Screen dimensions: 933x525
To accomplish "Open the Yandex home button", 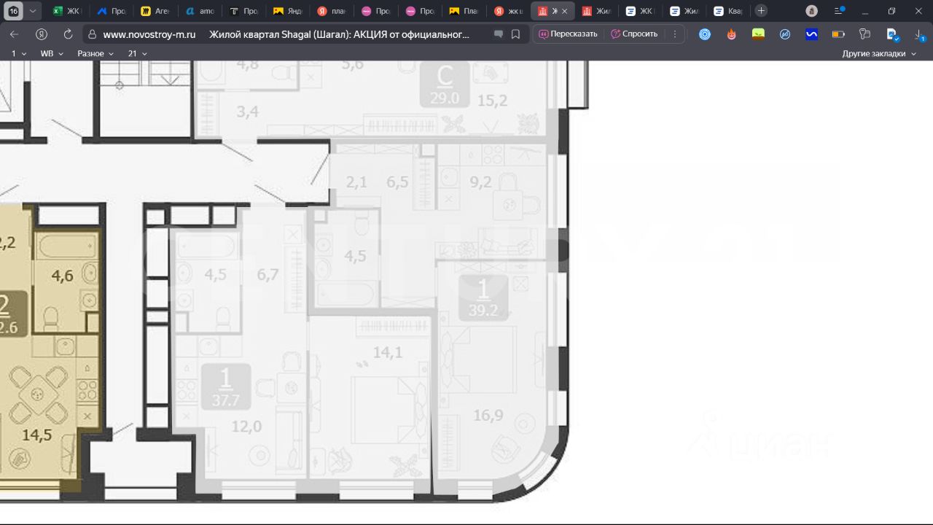I will click(42, 34).
